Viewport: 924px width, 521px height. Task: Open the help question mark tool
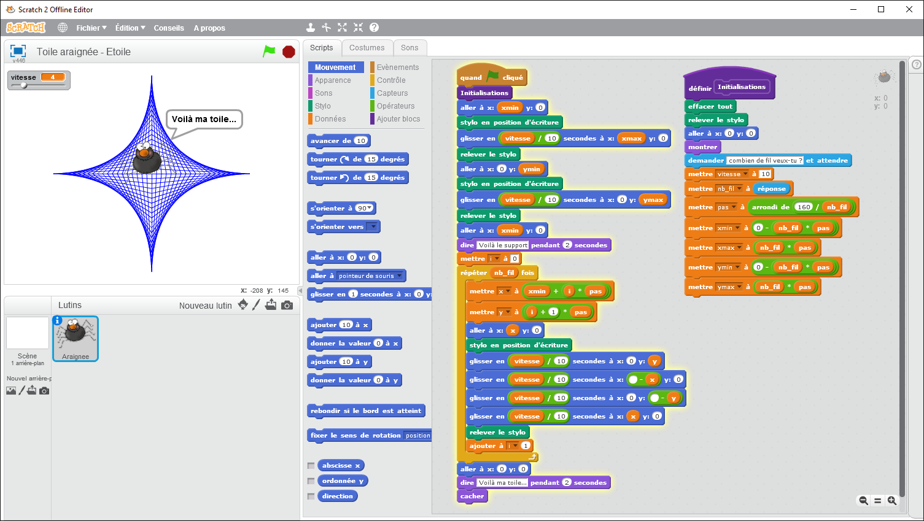click(374, 28)
